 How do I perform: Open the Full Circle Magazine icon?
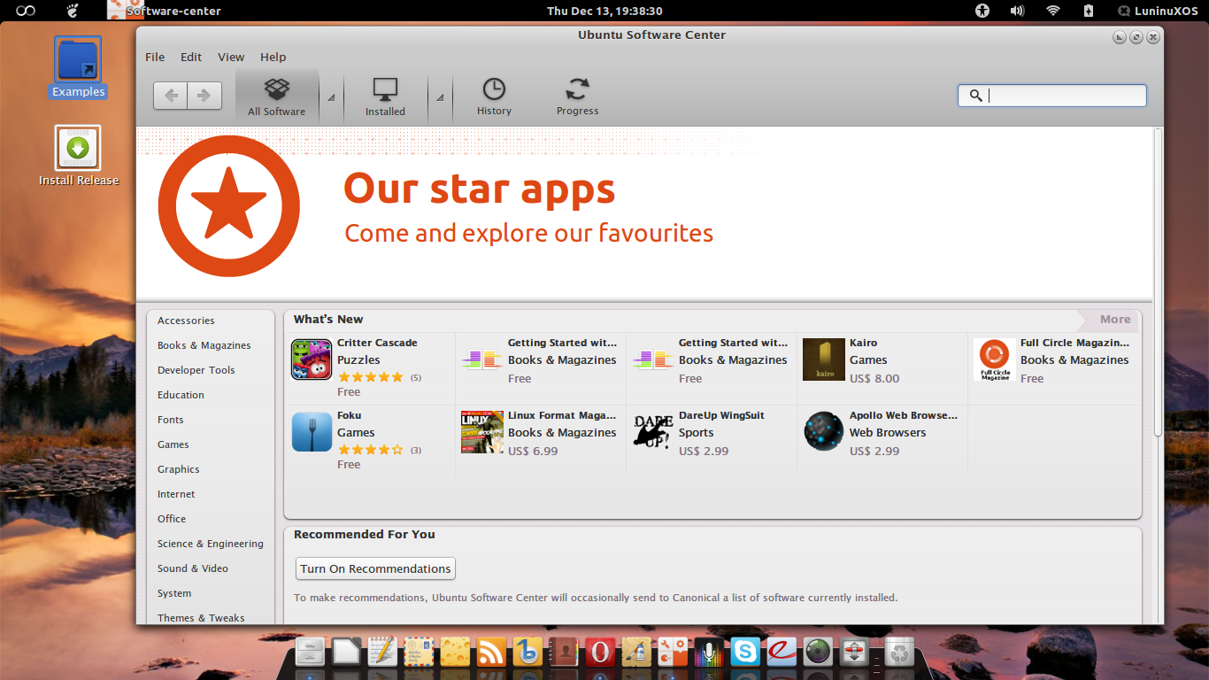click(995, 359)
